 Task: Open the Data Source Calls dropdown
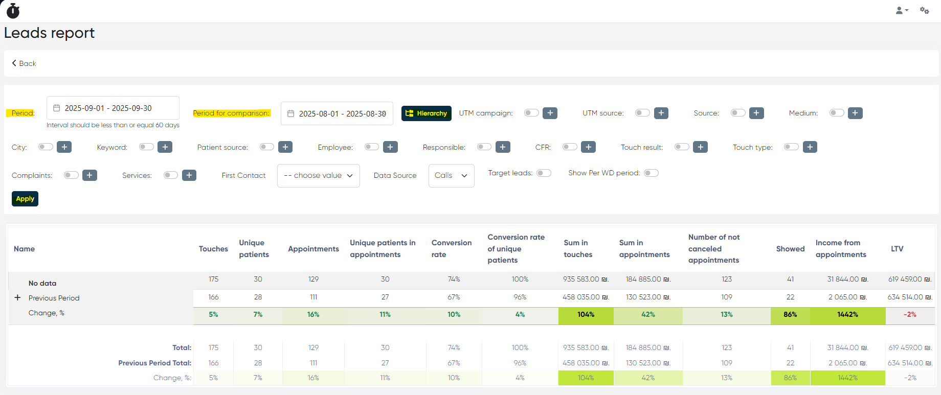click(451, 176)
